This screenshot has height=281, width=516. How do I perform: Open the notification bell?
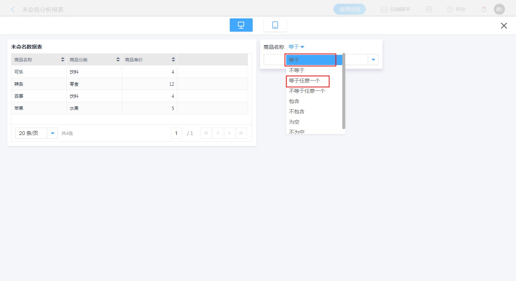click(x=483, y=10)
